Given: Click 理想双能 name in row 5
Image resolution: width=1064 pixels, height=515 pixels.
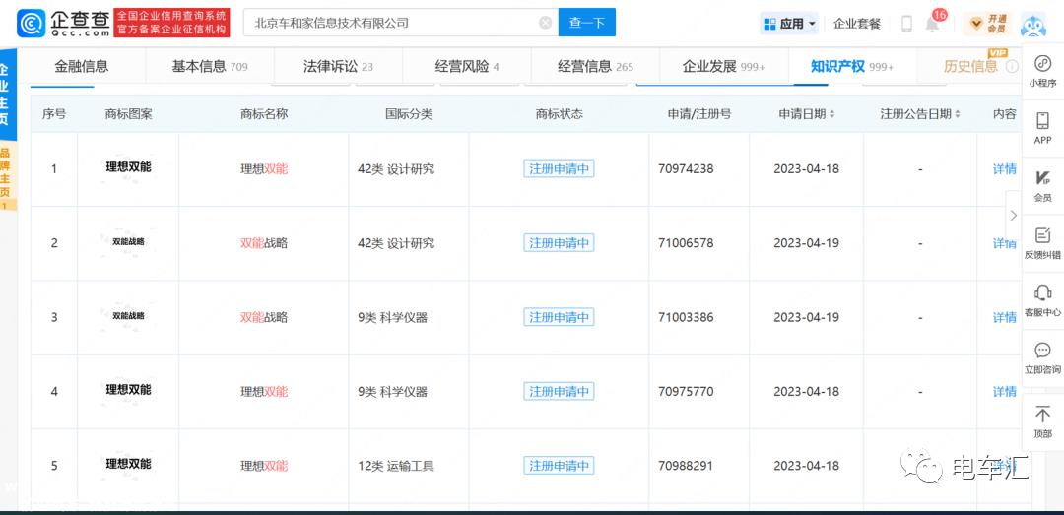Looking at the screenshot, I should [264, 466].
